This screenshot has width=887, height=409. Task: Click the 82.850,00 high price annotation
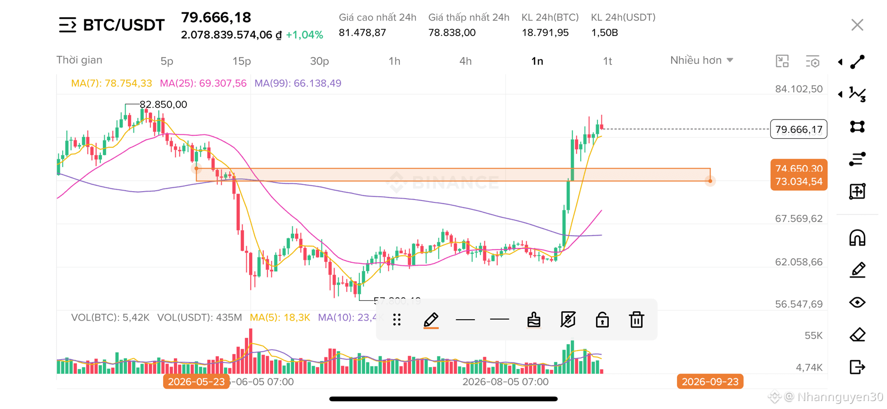163,104
